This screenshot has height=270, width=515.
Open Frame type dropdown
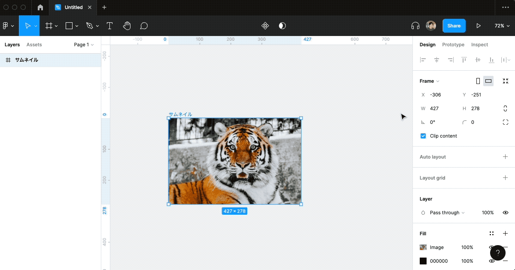(430, 81)
